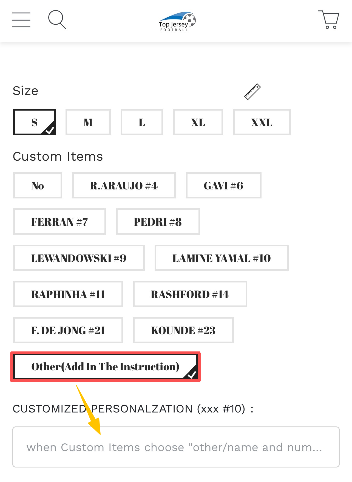Choose size XXL

pyautogui.click(x=262, y=122)
